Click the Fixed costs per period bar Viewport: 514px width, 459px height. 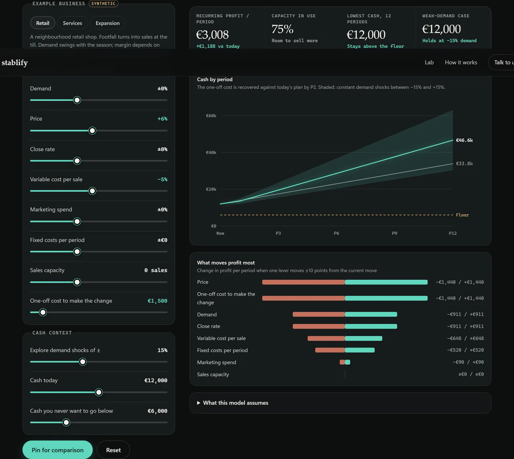(x=345, y=350)
